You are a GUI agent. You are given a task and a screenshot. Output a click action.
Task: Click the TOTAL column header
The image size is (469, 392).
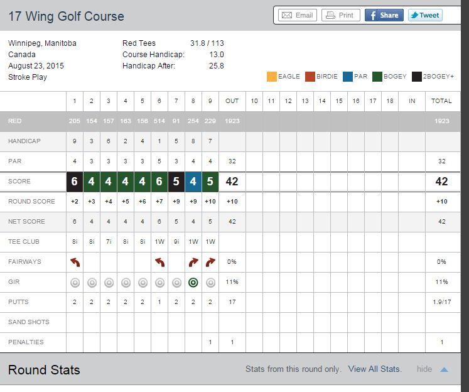441,101
